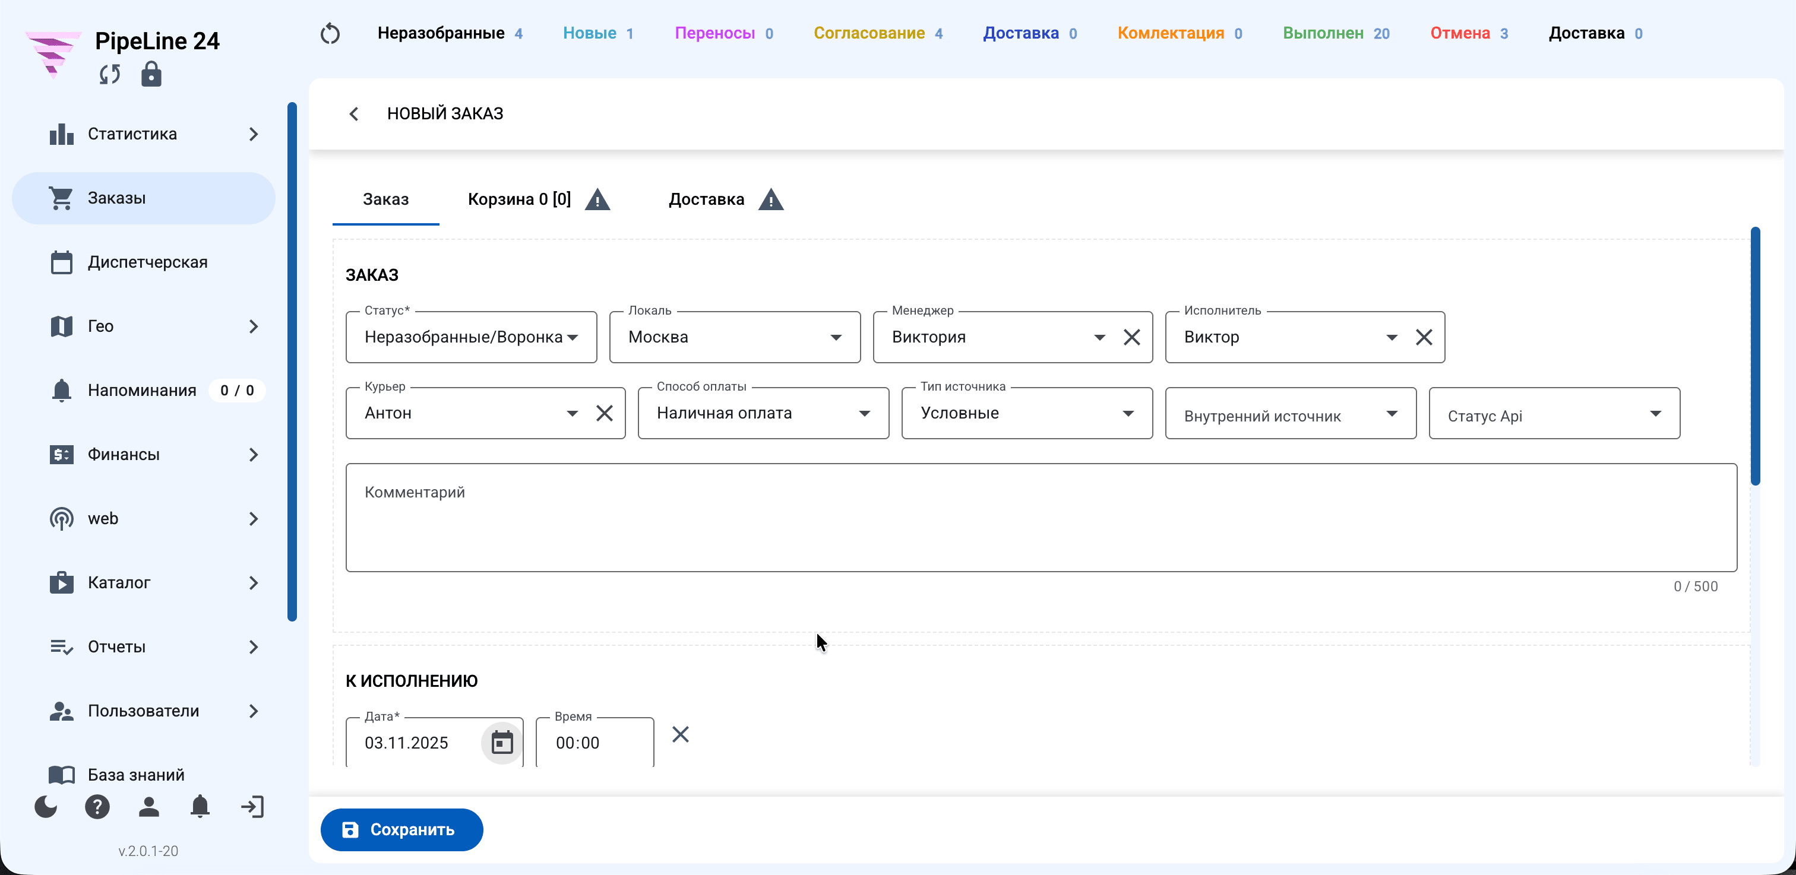Open Тип источника dropdown
Viewport: 1796px width, 875px height.
pos(1027,413)
